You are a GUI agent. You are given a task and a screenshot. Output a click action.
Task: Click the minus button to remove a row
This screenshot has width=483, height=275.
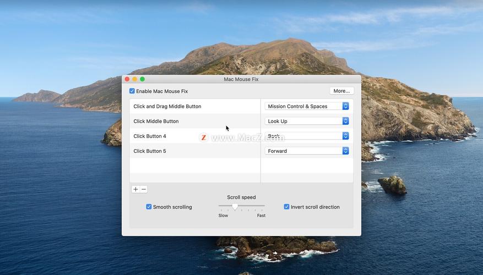click(144, 189)
